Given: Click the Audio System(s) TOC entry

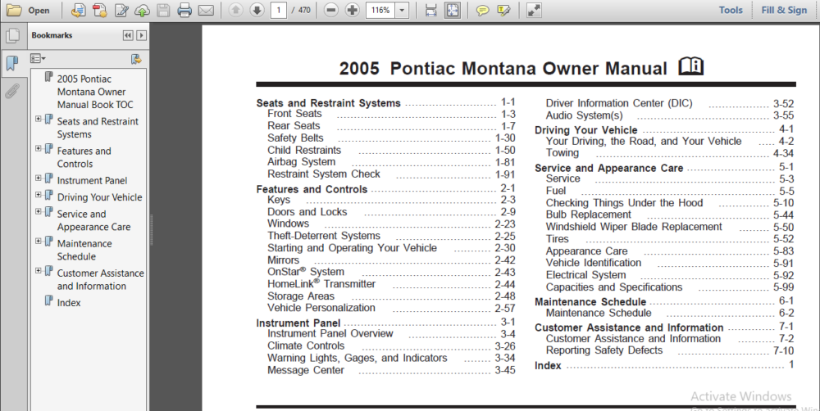Looking at the screenshot, I should (584, 115).
